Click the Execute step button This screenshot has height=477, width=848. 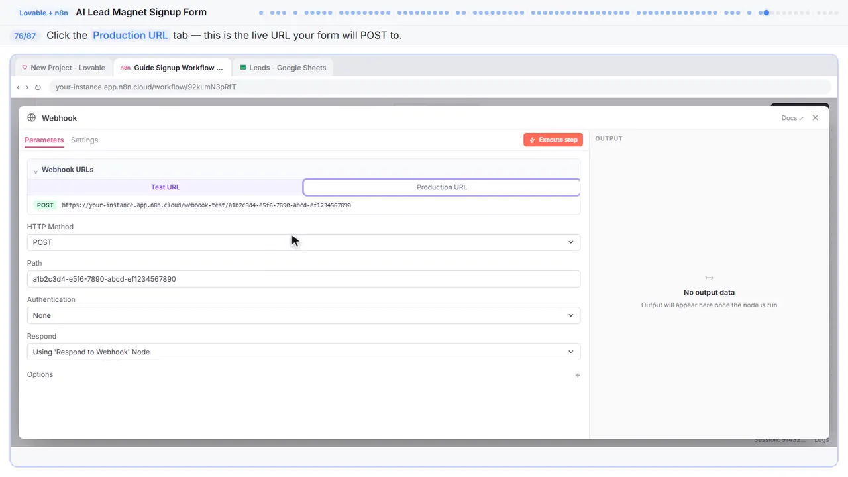click(553, 140)
